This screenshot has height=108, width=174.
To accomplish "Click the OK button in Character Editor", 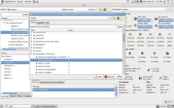I will (x=120, y=77).
